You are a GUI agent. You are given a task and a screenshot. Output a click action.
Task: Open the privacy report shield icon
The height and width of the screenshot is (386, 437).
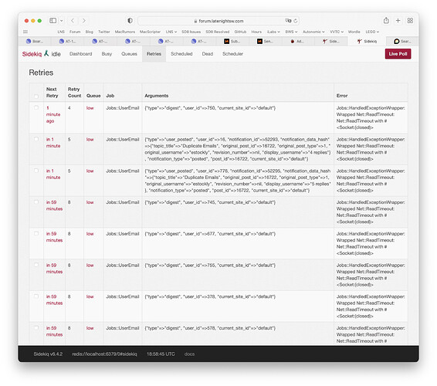[130, 21]
